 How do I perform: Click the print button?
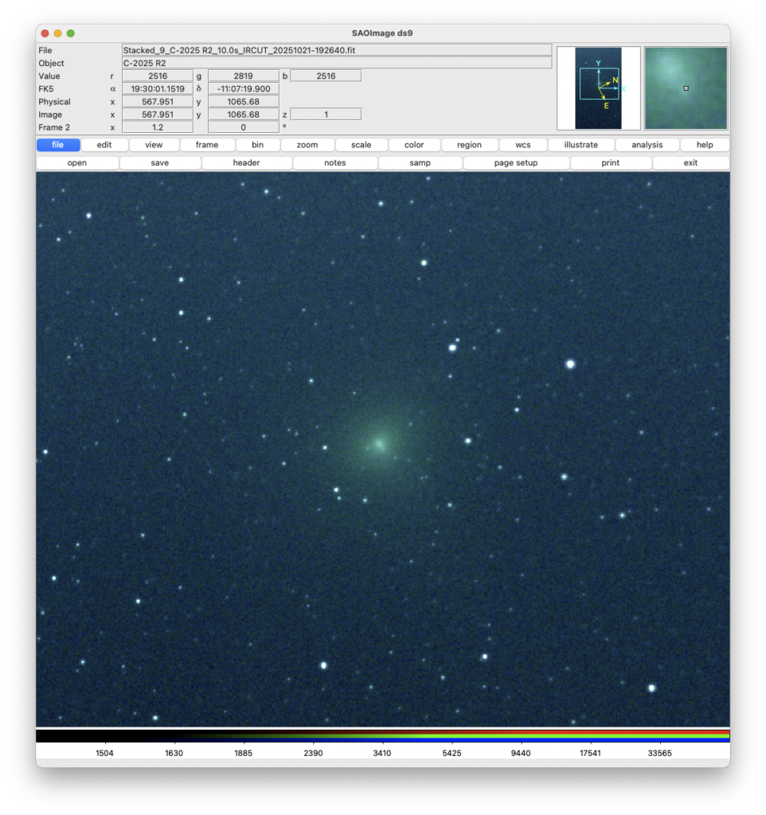point(610,163)
